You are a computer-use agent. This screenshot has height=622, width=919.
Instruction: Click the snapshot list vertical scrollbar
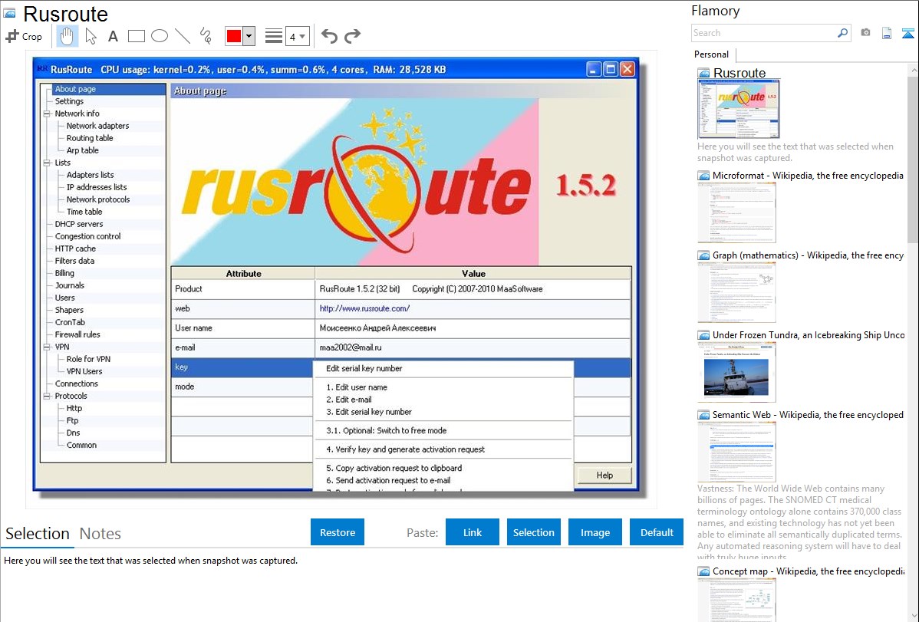tap(913, 158)
